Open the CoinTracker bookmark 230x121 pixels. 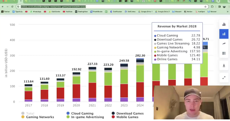tap(116, 12)
